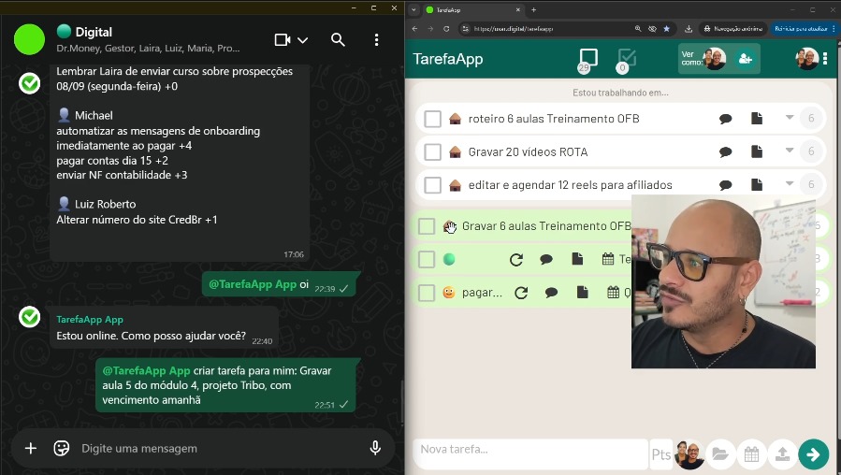Expand options arrow for editar e agendar reels

[x=789, y=183]
